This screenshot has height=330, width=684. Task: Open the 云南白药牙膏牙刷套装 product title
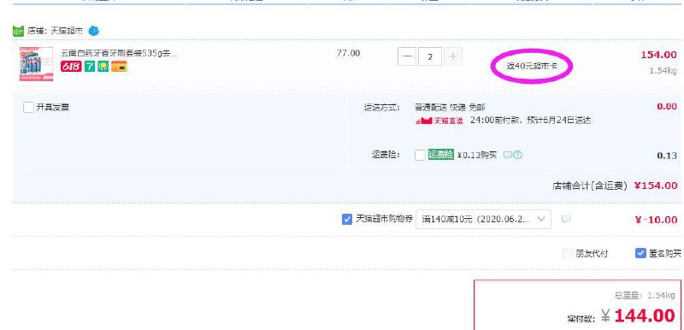[119, 54]
